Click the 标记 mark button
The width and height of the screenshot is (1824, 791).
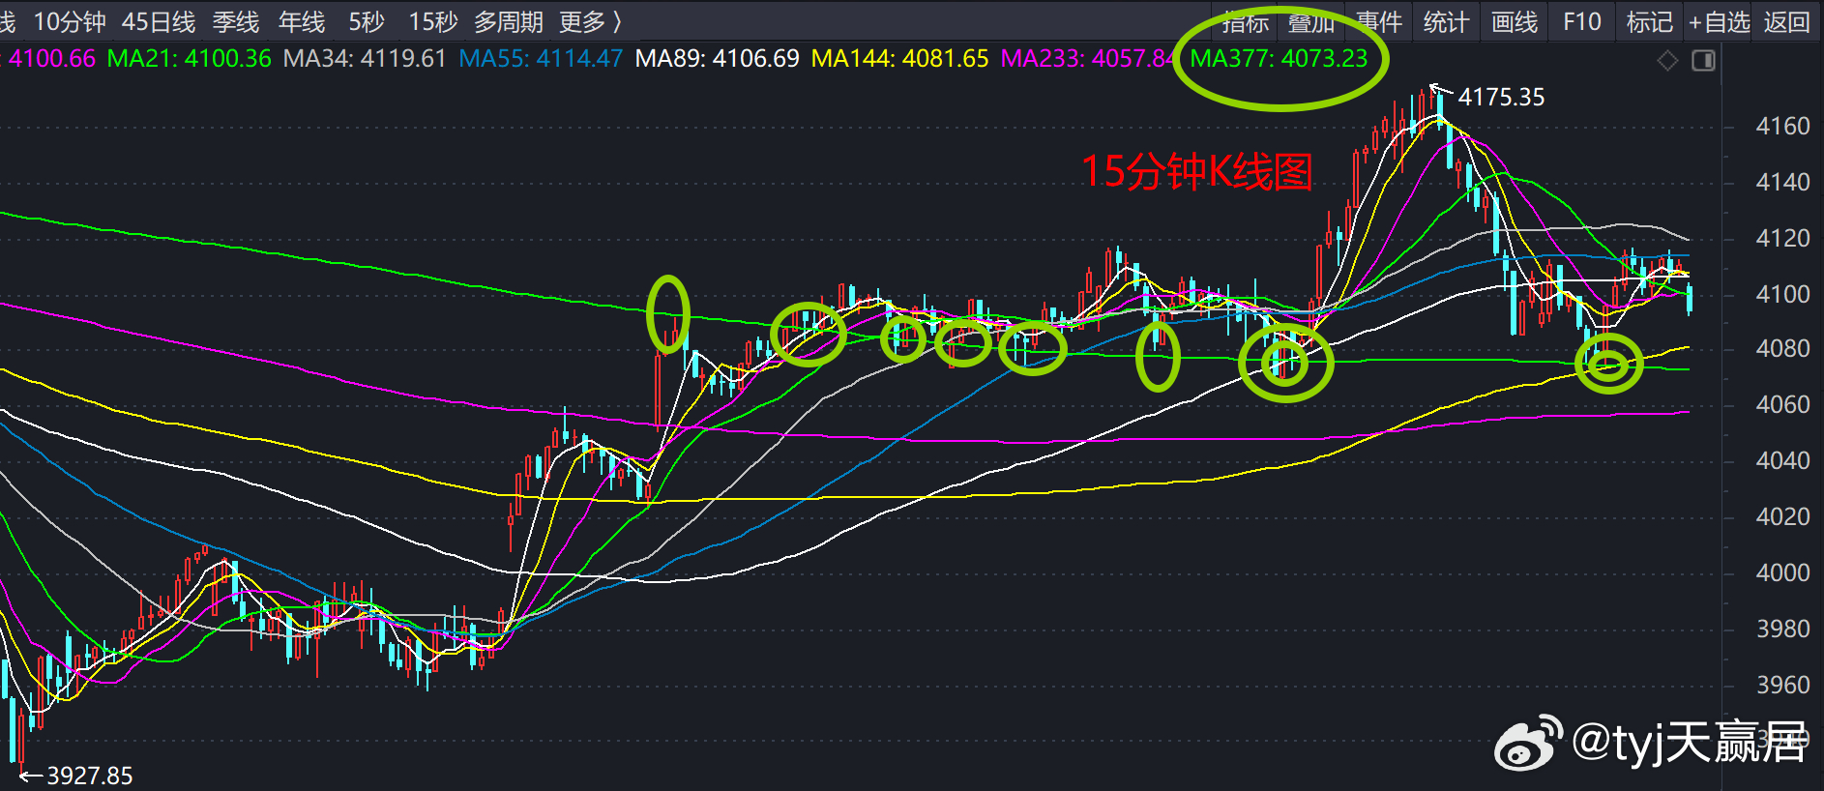[x=1650, y=21]
